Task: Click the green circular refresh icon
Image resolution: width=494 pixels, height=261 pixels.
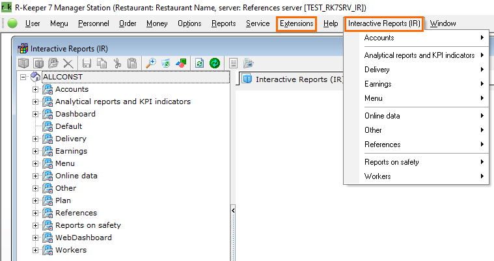Action: tap(215, 63)
